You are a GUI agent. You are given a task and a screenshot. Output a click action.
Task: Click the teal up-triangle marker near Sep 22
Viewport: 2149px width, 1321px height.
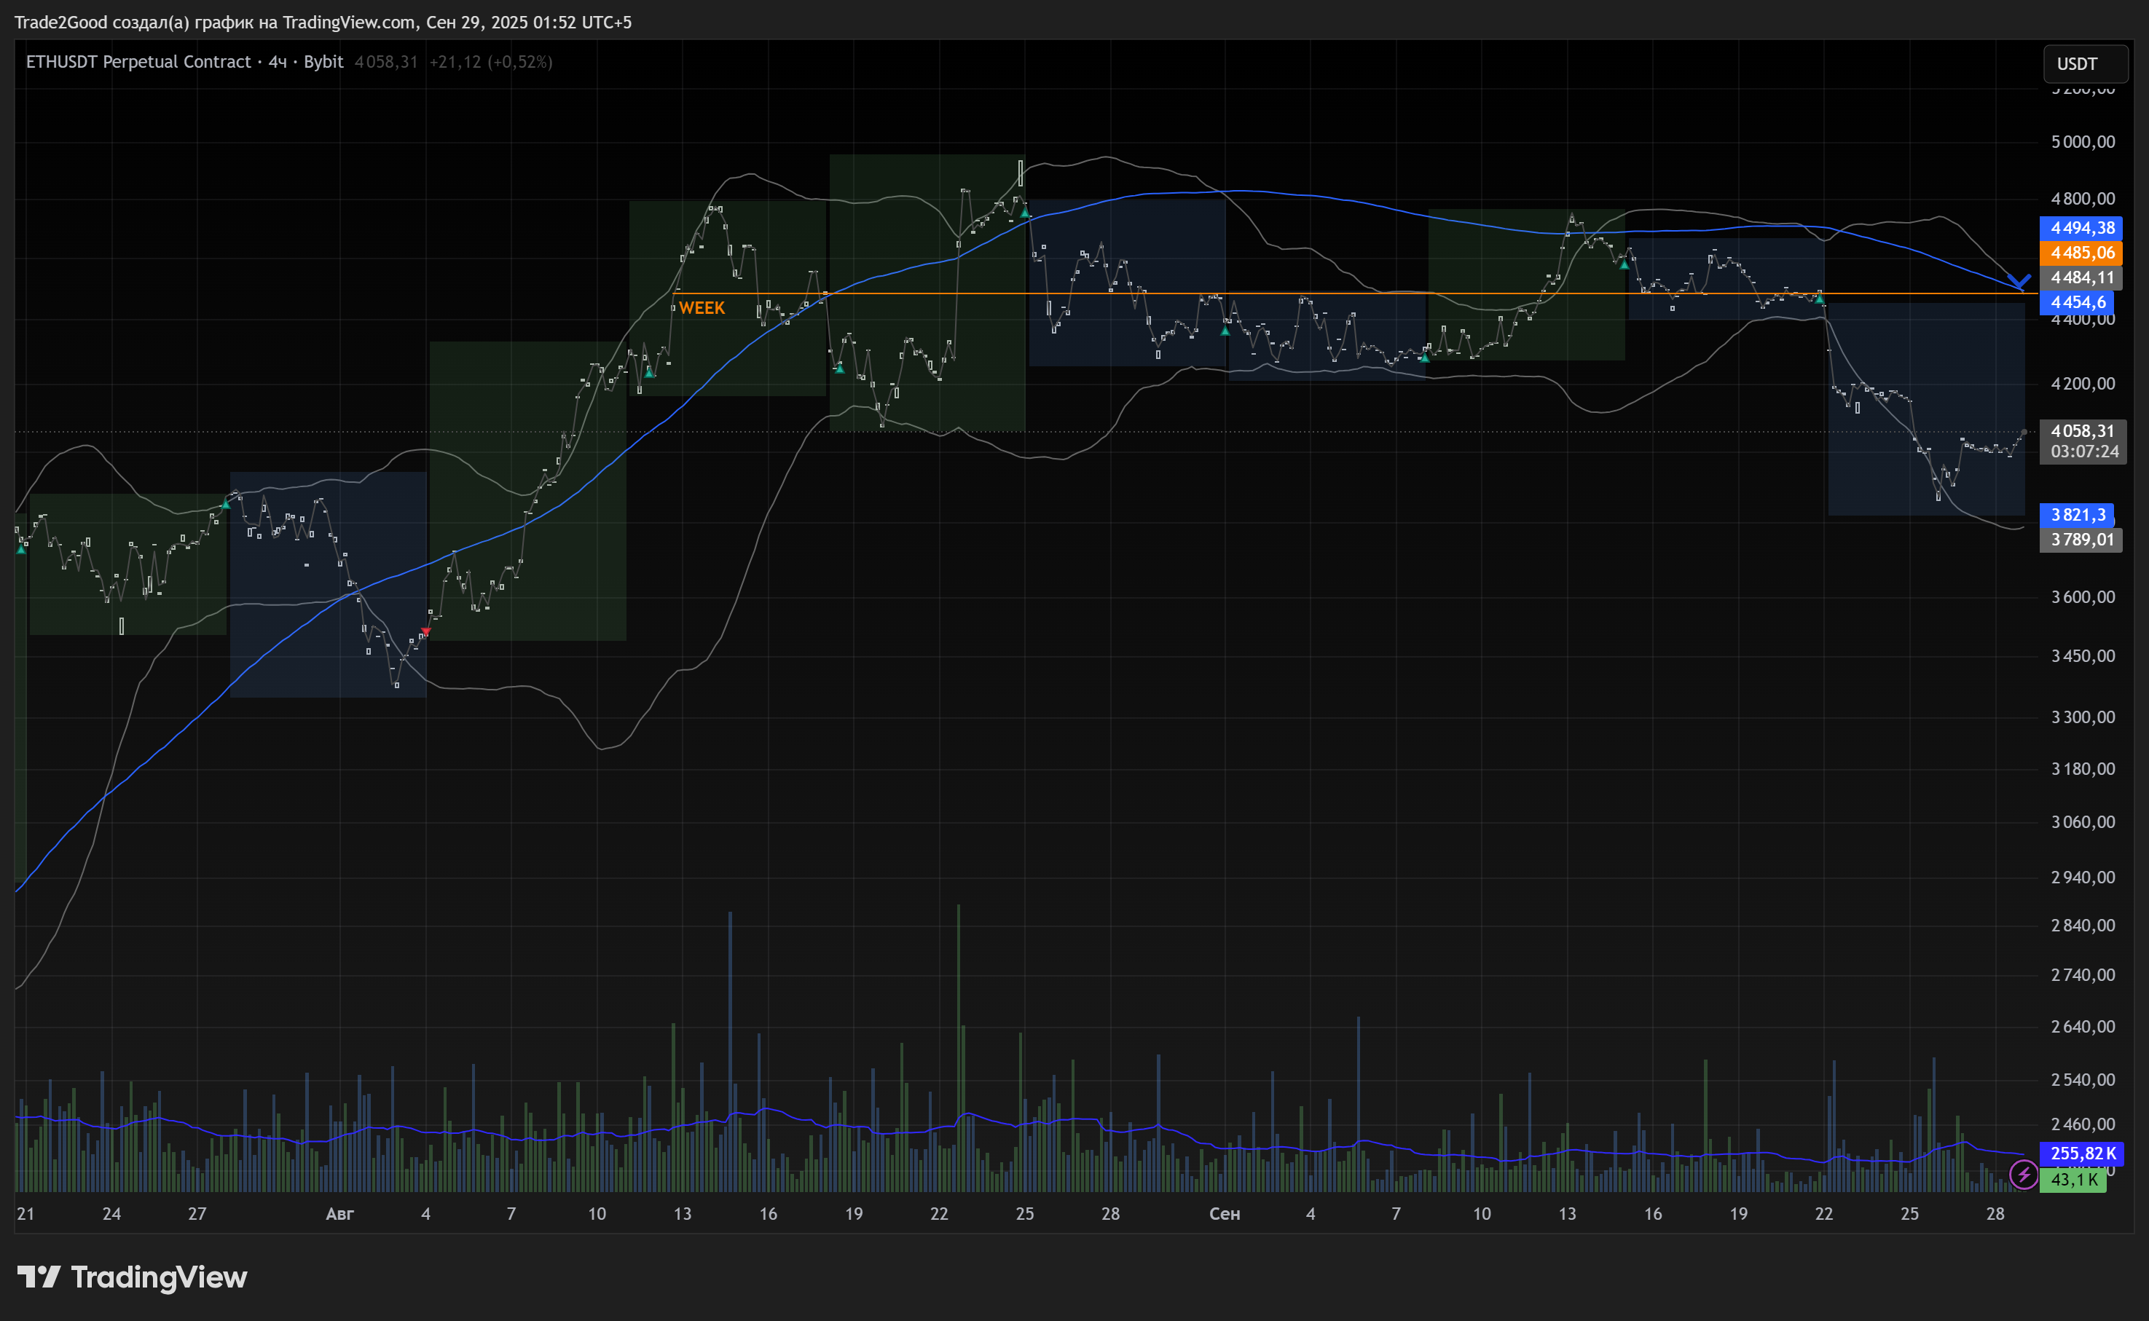coord(1820,299)
